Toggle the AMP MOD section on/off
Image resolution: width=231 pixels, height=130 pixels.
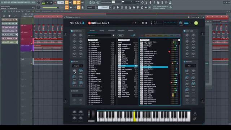point(184,31)
